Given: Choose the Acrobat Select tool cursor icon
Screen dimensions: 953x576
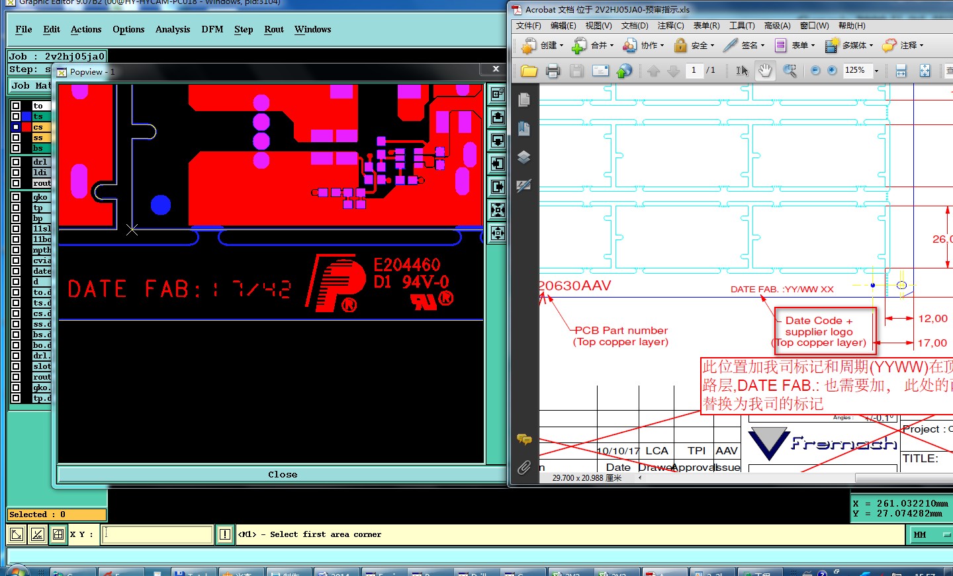Looking at the screenshot, I should click(742, 71).
